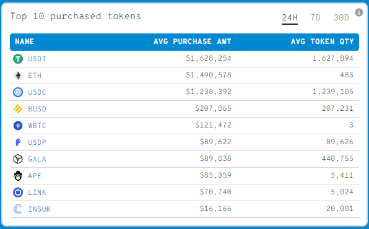Click the INSUR token icon
The width and height of the screenshot is (369, 229).
point(18,209)
